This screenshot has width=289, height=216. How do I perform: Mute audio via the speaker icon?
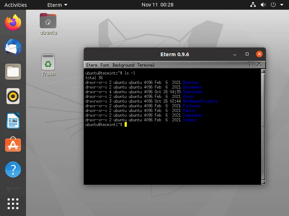coord(263,5)
